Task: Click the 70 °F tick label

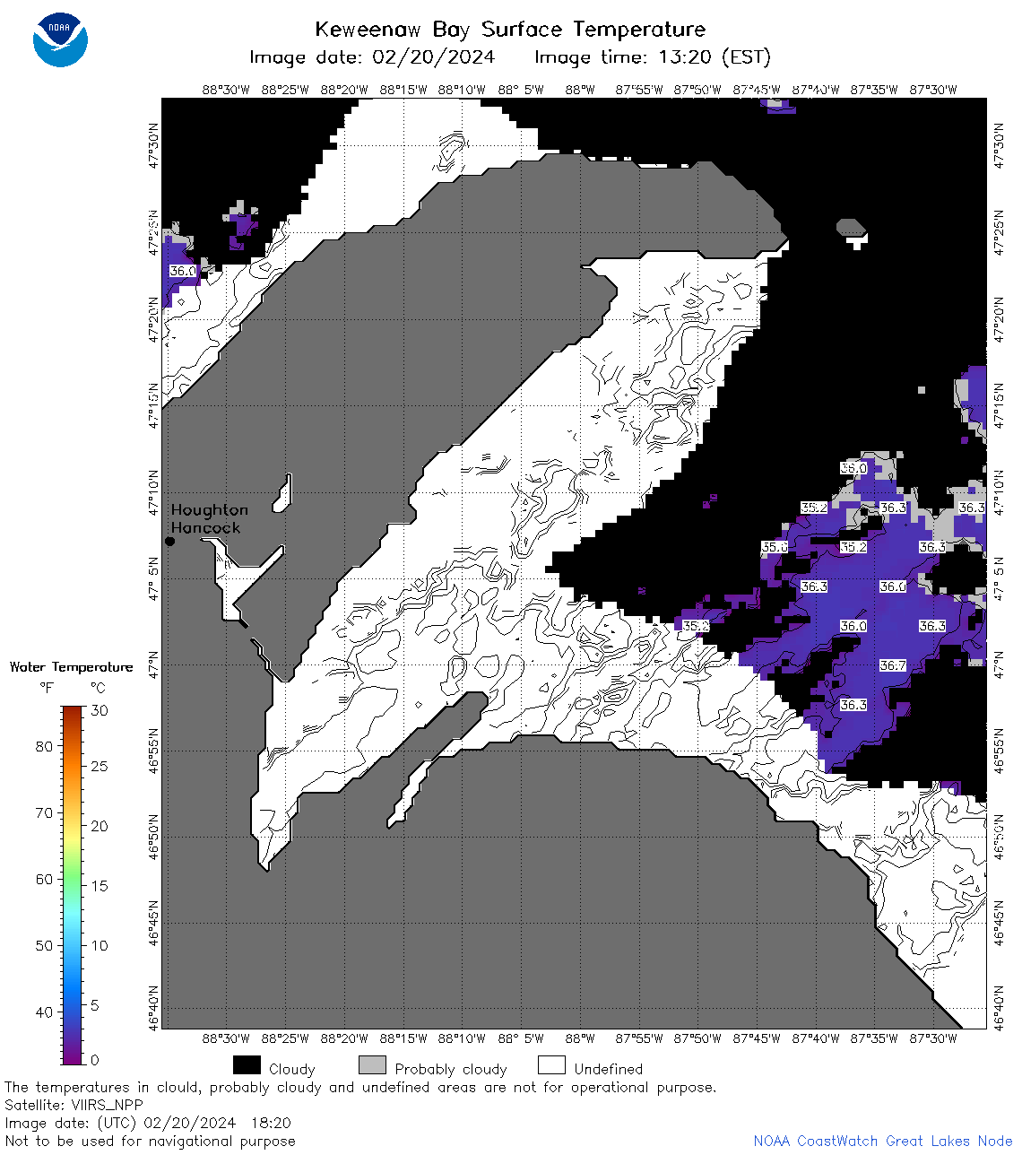Action: pos(44,812)
